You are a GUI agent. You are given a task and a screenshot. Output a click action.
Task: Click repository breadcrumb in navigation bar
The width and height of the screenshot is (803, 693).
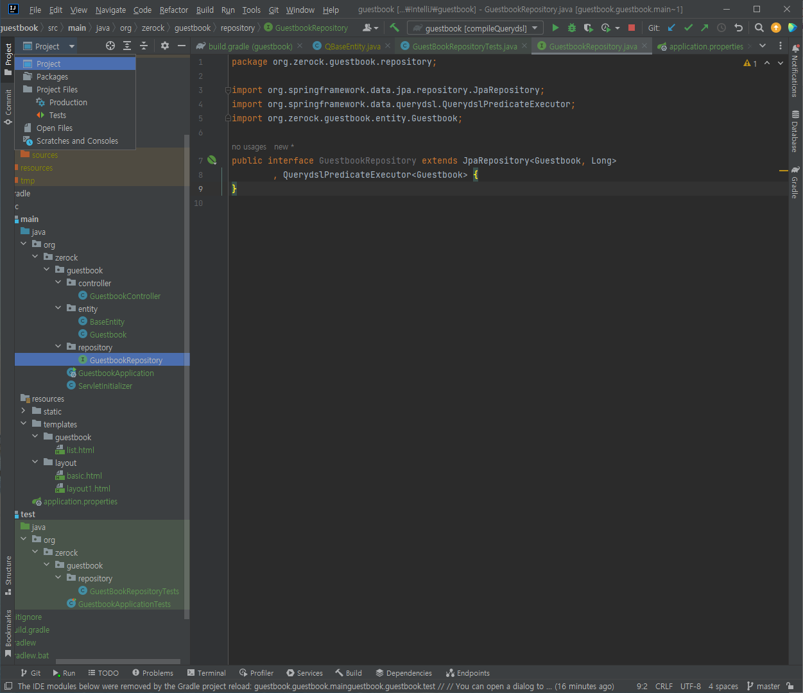[237, 28]
